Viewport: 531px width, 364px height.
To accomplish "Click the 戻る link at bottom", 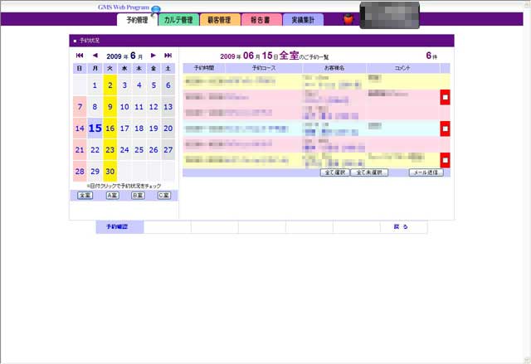I will (401, 227).
